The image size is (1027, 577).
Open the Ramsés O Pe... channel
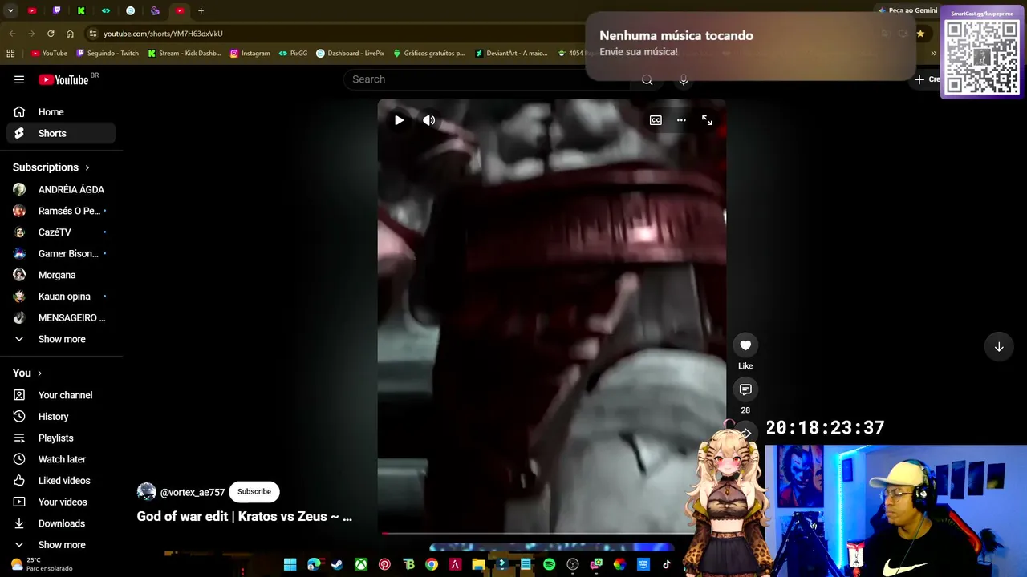point(61,211)
